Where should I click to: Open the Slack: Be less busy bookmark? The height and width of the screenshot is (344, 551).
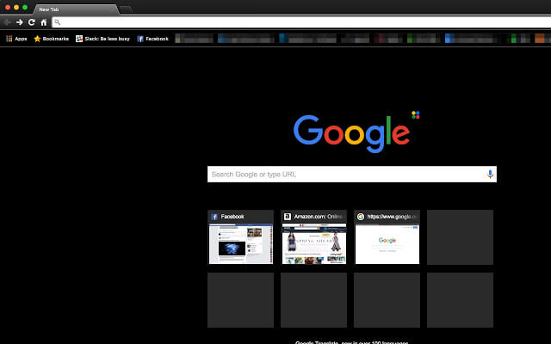(102, 39)
